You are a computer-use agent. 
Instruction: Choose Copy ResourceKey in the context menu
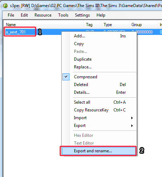tap(99, 110)
